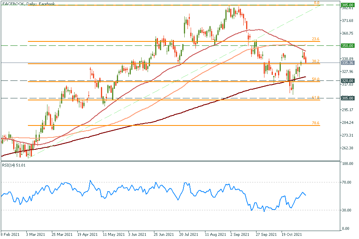Screen dimensions: 359x239
Task: Click the 262.38 price axis value
Action: [348, 148]
